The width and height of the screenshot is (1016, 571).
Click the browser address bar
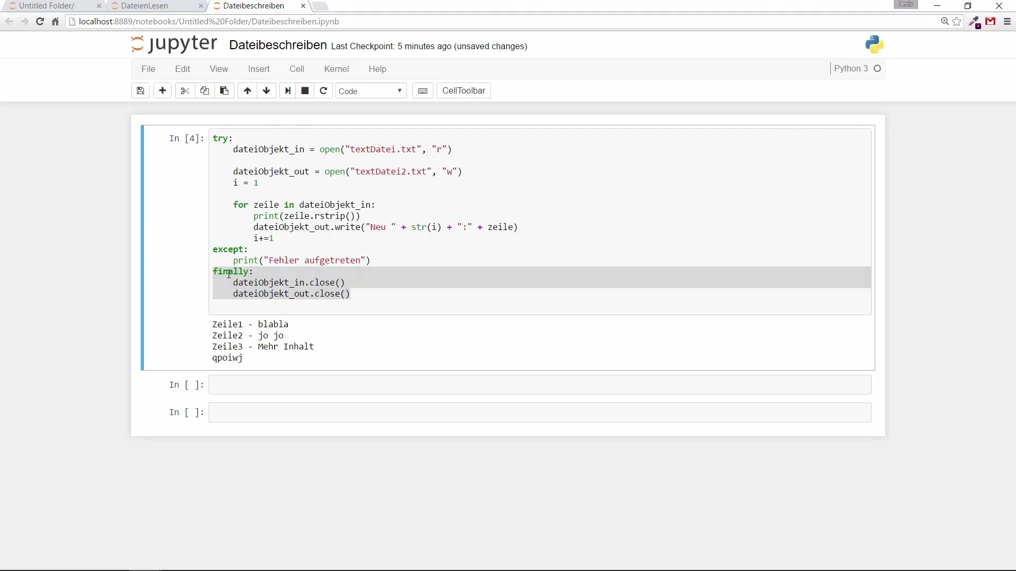503,22
